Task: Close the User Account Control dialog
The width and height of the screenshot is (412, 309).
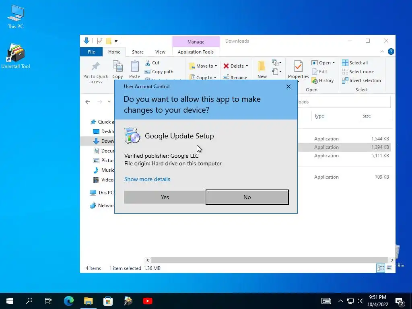Action: 288,87
